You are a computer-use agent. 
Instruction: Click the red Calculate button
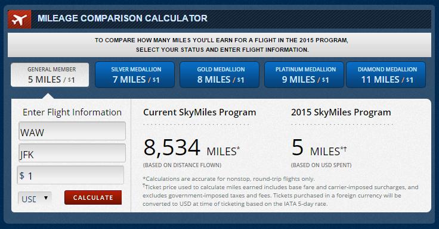(93, 197)
